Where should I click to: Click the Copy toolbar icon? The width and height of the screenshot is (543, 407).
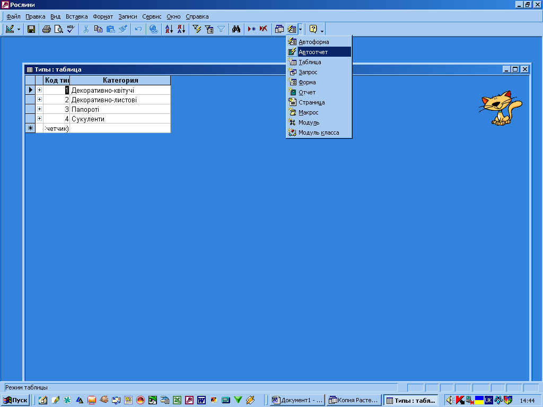pos(98,29)
